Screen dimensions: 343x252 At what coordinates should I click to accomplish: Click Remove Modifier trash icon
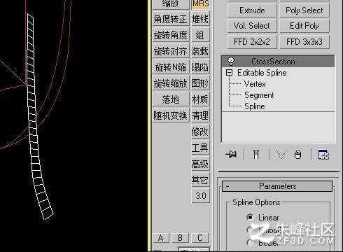click(298, 154)
